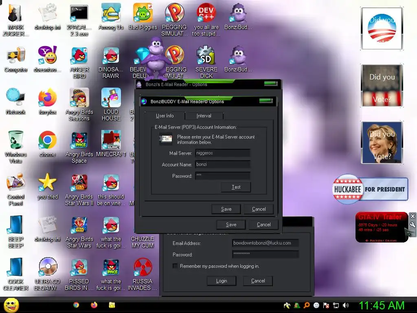Image resolution: width=417 pixels, height=313 pixels.
Task: Click the 11:45 AM taskbar clock
Action: pos(382,305)
